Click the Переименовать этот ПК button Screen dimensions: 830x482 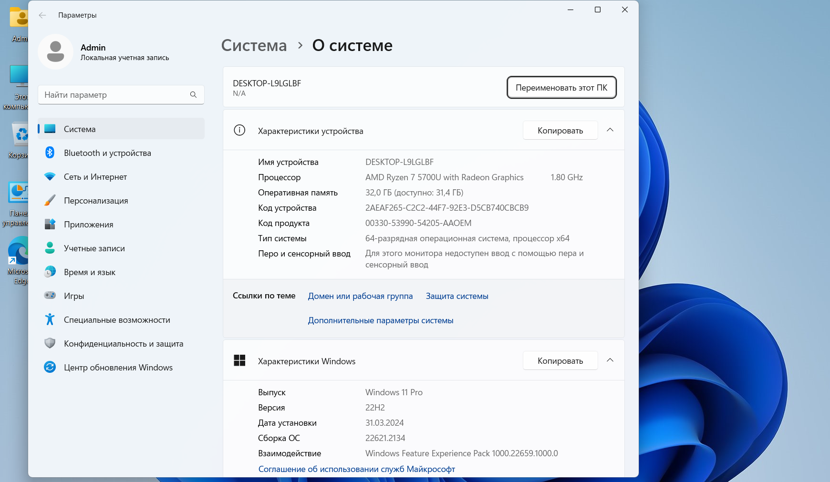point(561,88)
